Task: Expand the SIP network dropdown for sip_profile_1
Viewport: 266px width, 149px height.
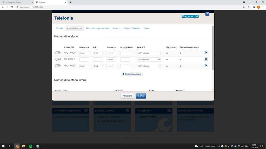Action: click(x=149, y=59)
